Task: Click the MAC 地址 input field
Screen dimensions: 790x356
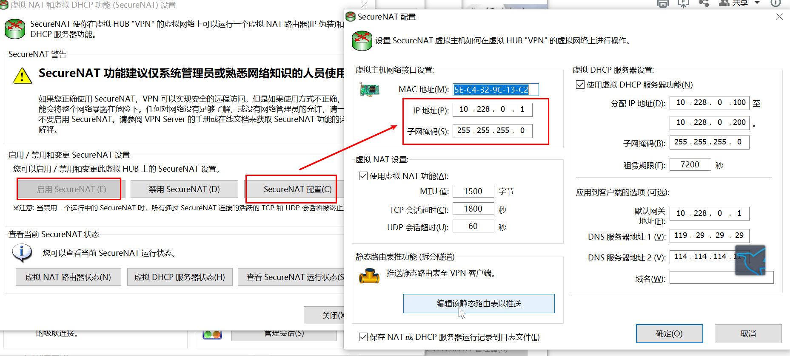Action: coord(496,90)
